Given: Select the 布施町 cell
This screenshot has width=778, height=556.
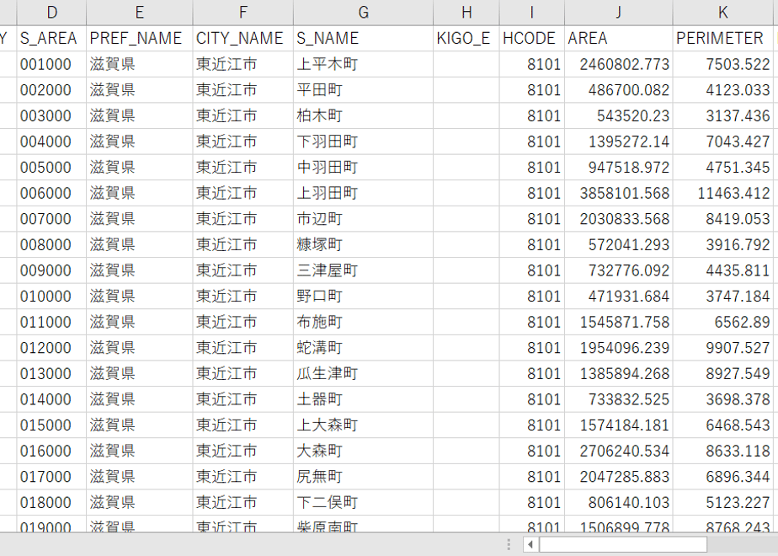Looking at the screenshot, I should 363,322.
